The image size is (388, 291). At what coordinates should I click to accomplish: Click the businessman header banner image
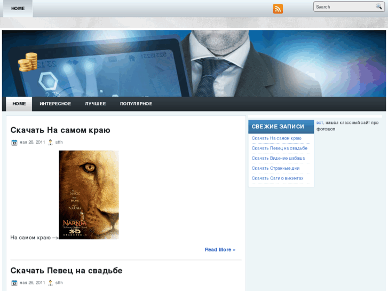[x=194, y=64]
